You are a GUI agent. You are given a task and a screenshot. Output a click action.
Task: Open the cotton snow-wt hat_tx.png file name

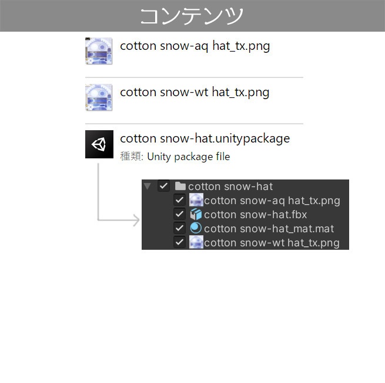pyautogui.click(x=195, y=92)
